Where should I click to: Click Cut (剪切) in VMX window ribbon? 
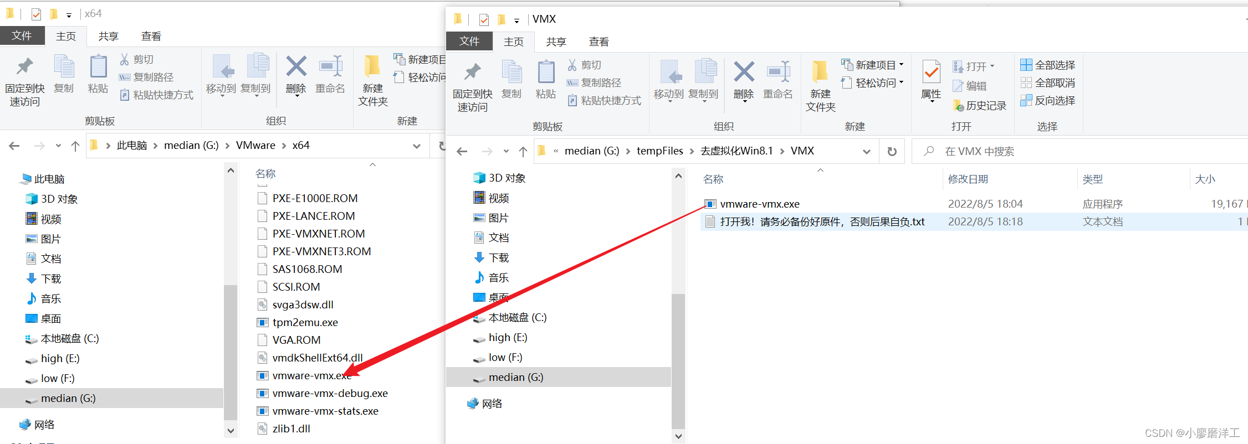[585, 65]
